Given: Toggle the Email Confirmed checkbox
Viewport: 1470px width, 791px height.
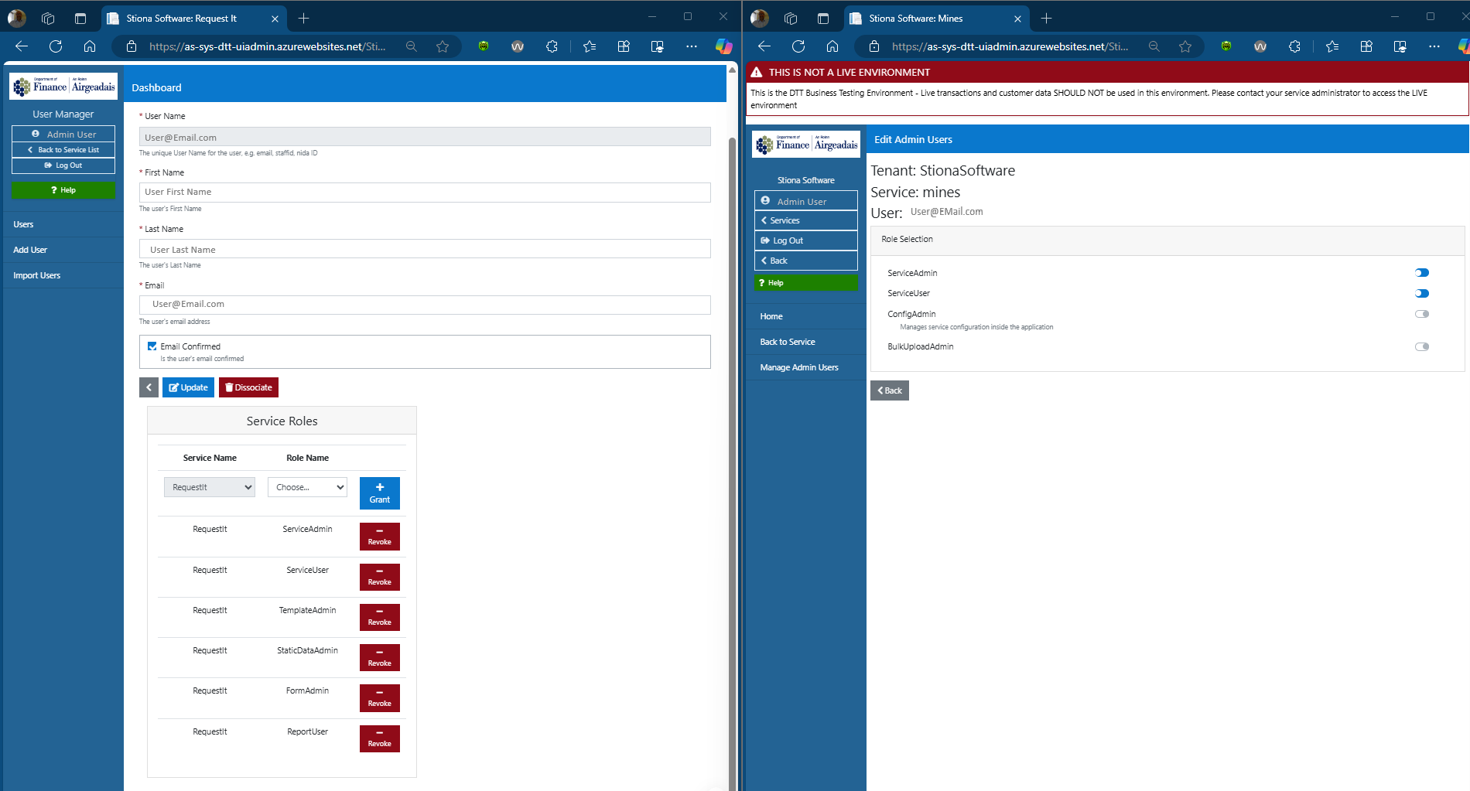Looking at the screenshot, I should point(152,346).
